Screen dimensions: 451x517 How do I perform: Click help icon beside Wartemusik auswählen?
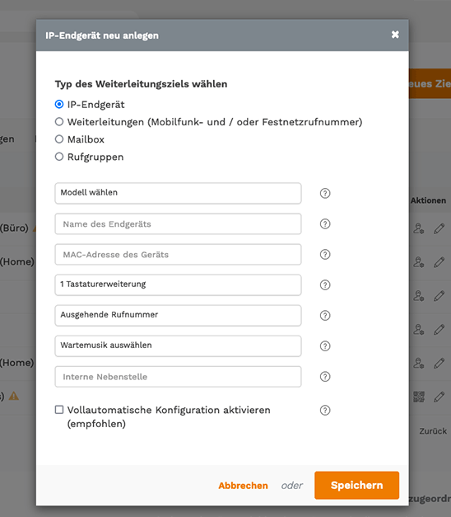coord(325,345)
